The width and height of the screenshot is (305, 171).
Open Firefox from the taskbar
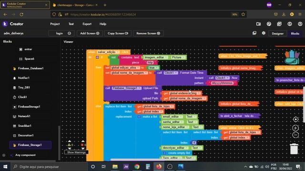[159, 167]
